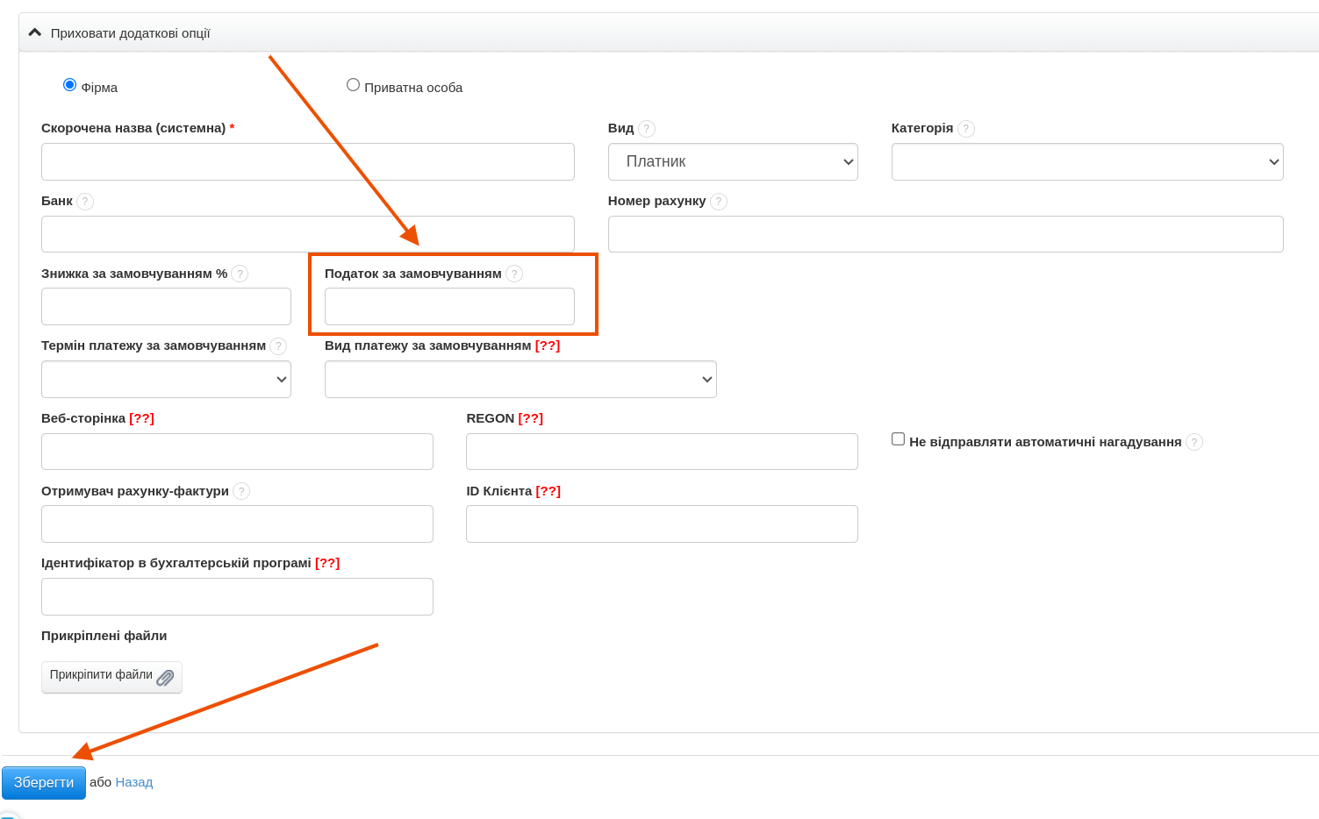Click help icon for Термін платежу

pyautogui.click(x=278, y=346)
